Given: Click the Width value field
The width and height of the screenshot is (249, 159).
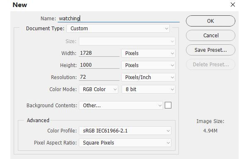Looking at the screenshot, I should 99,53.
